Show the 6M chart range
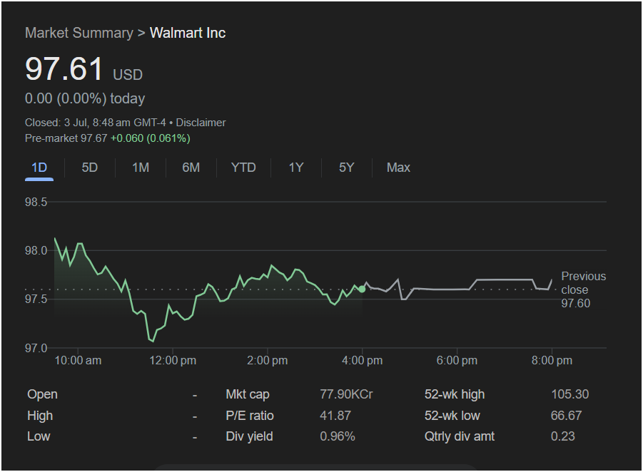The width and height of the screenshot is (643, 472). click(x=191, y=168)
